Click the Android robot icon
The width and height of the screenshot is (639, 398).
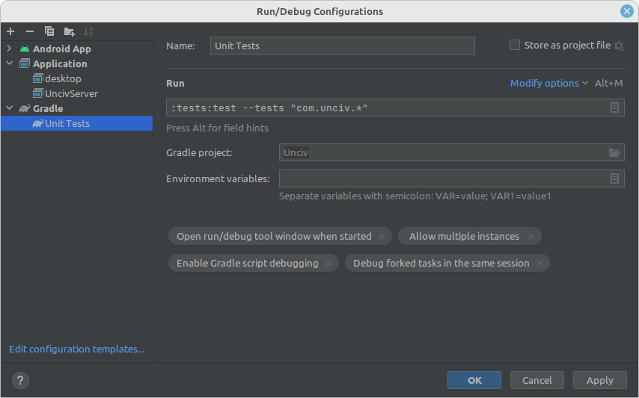(25, 49)
